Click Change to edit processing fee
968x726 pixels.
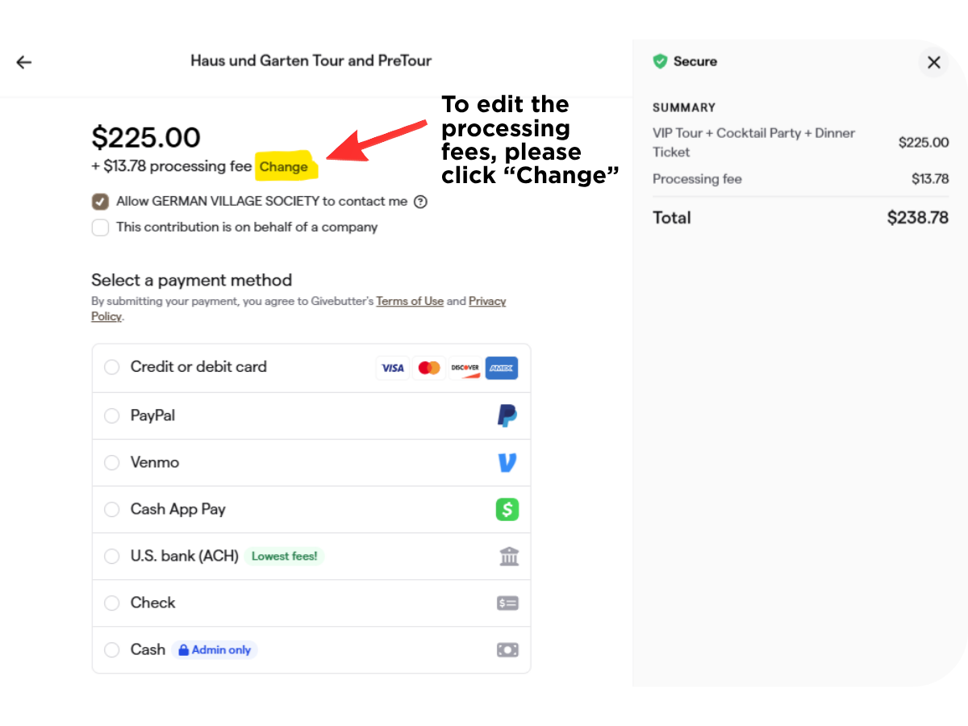tap(284, 167)
